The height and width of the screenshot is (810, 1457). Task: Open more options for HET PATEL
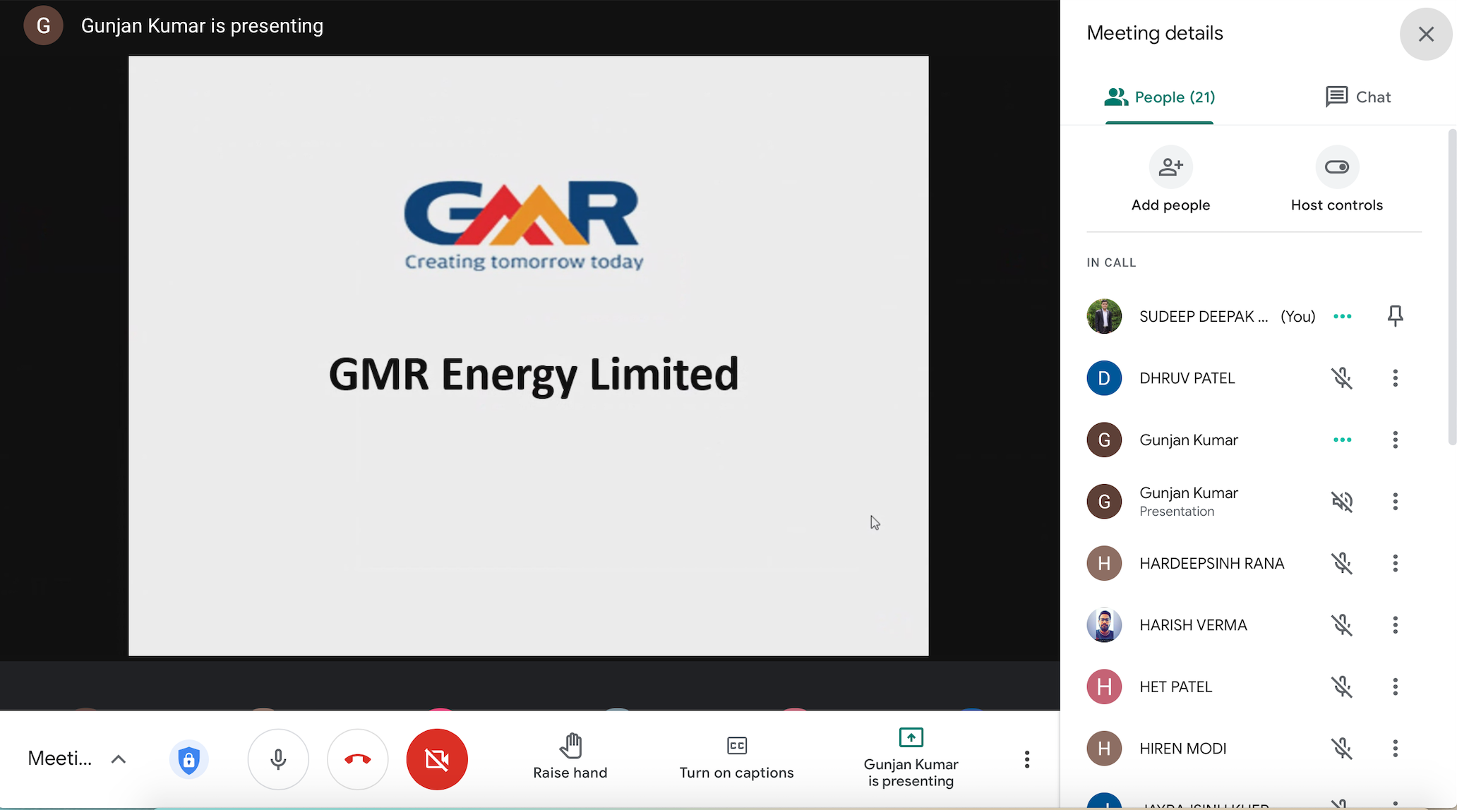(1395, 687)
